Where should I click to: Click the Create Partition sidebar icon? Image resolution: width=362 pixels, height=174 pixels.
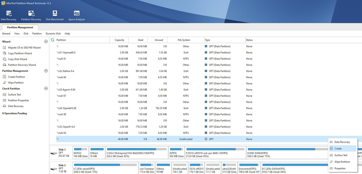[5, 77]
